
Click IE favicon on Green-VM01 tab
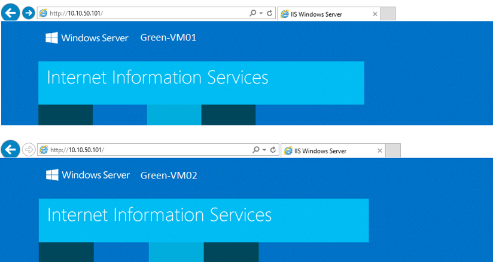coord(285,14)
